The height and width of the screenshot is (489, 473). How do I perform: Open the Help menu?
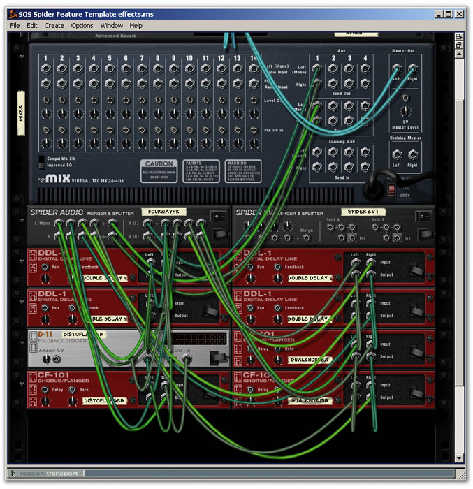(136, 26)
